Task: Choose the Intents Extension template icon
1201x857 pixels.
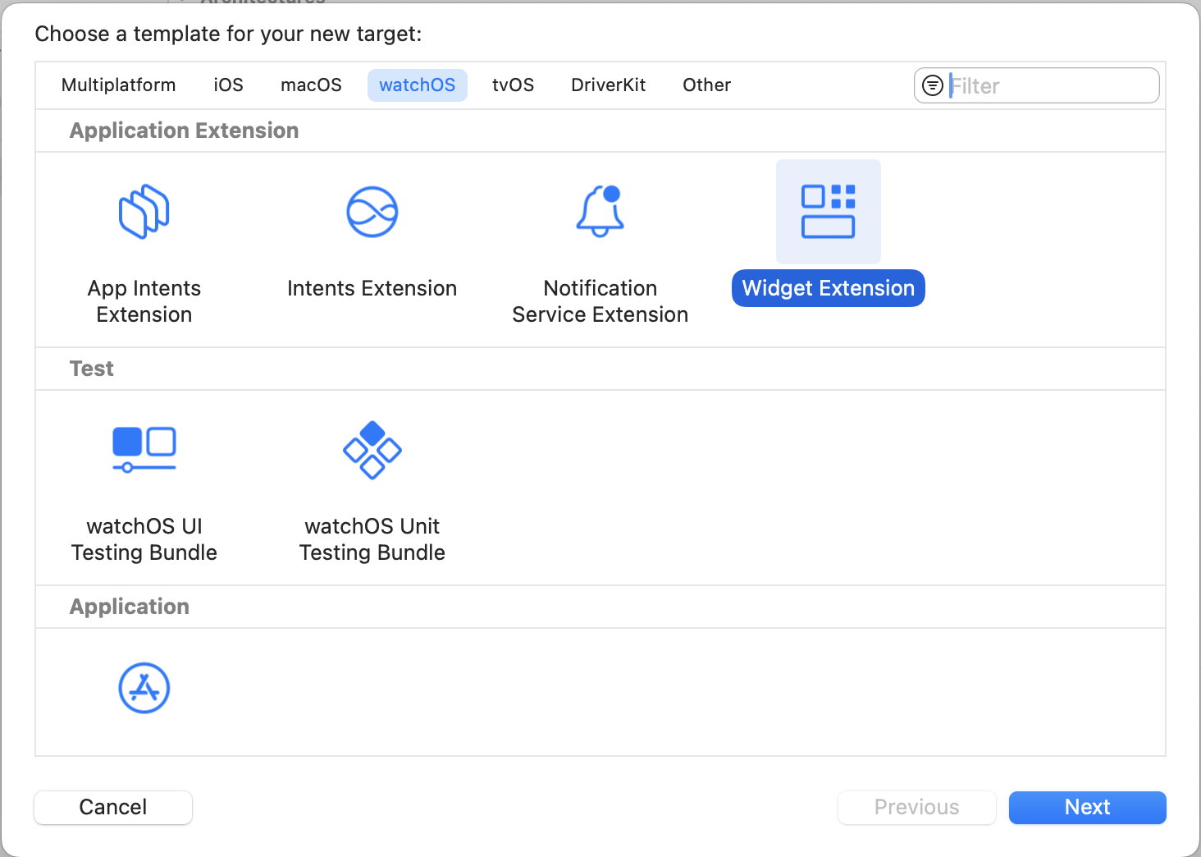Action: tap(372, 212)
